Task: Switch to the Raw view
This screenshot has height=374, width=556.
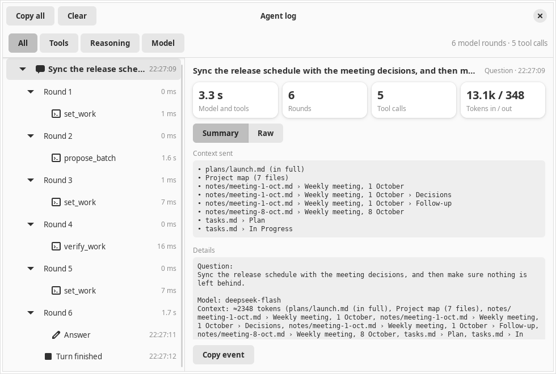Action: pos(266,133)
